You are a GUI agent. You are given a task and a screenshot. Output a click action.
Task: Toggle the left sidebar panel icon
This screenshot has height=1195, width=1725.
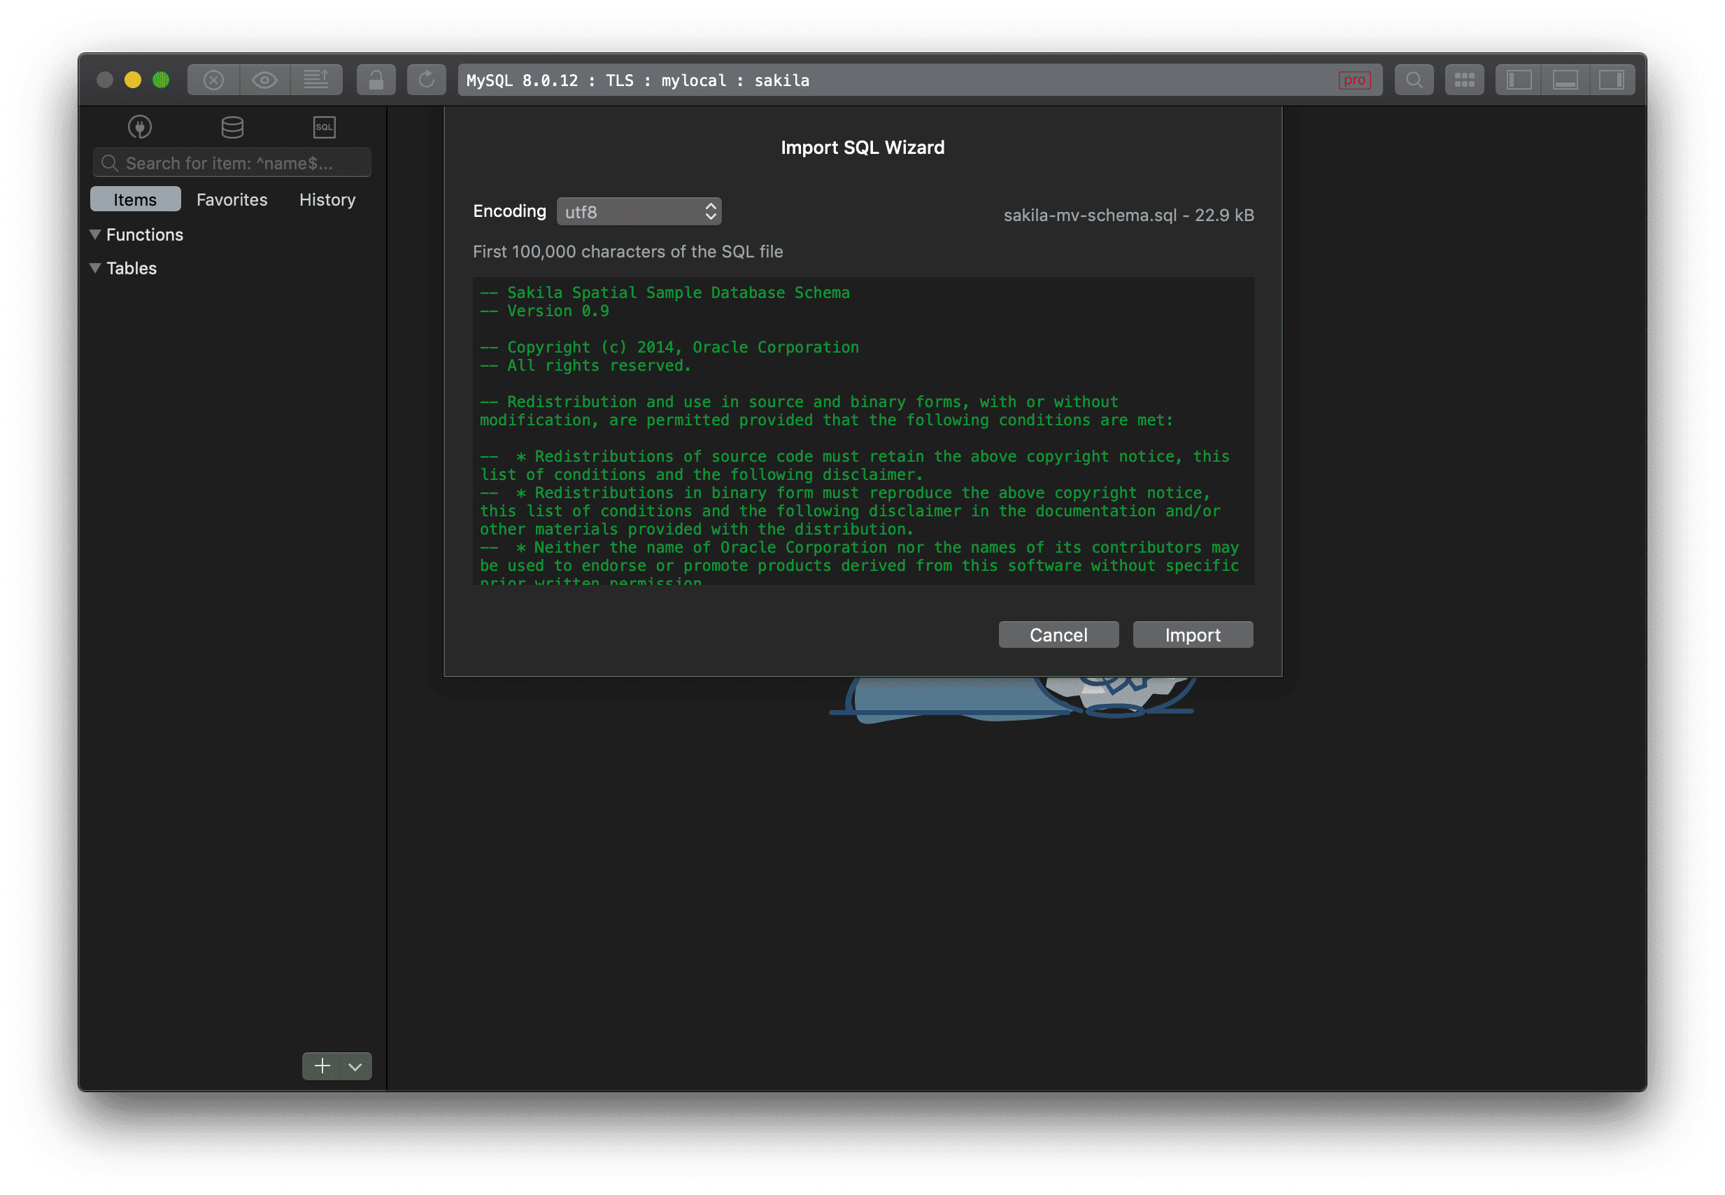(x=1519, y=80)
